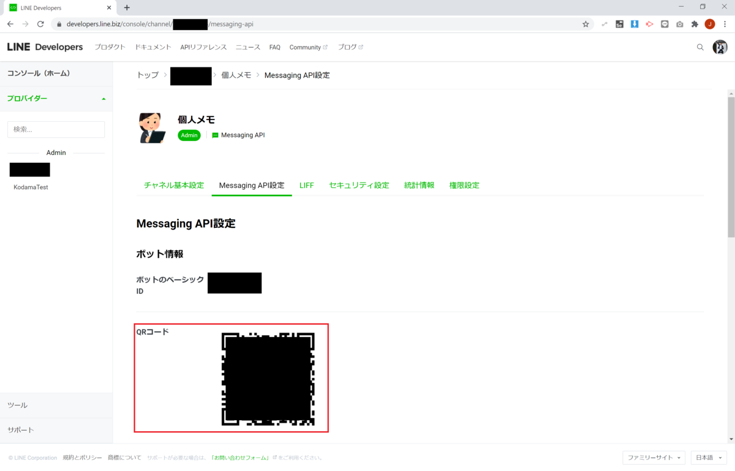The image size is (735, 471).
Task: Open Chrome's three-dot menu
Action: point(725,24)
